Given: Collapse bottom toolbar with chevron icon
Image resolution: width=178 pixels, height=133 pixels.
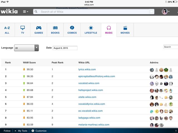Looking at the screenshot, I should point(176,131).
